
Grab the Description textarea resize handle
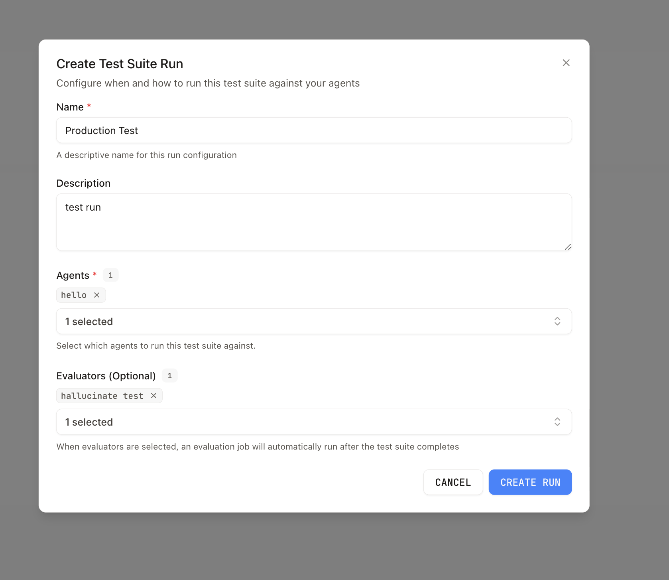[x=568, y=247]
